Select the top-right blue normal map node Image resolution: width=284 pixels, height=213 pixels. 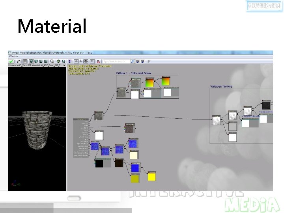click(133, 143)
